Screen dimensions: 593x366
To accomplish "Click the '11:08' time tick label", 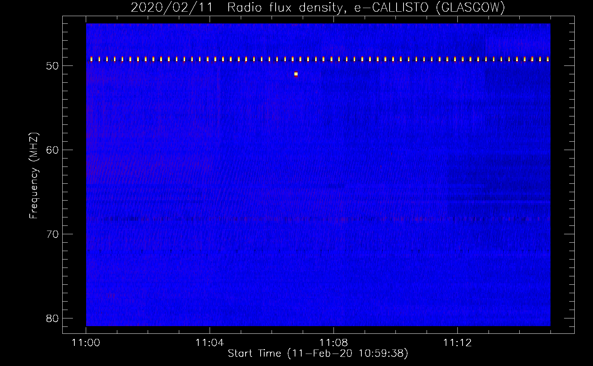I will [334, 343].
